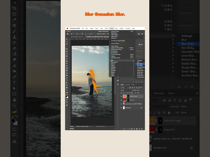Expand the Blur Gallery submenu in Filter menu
Image resolution: width=210 pixels, height=157 pixels.
point(122,62)
